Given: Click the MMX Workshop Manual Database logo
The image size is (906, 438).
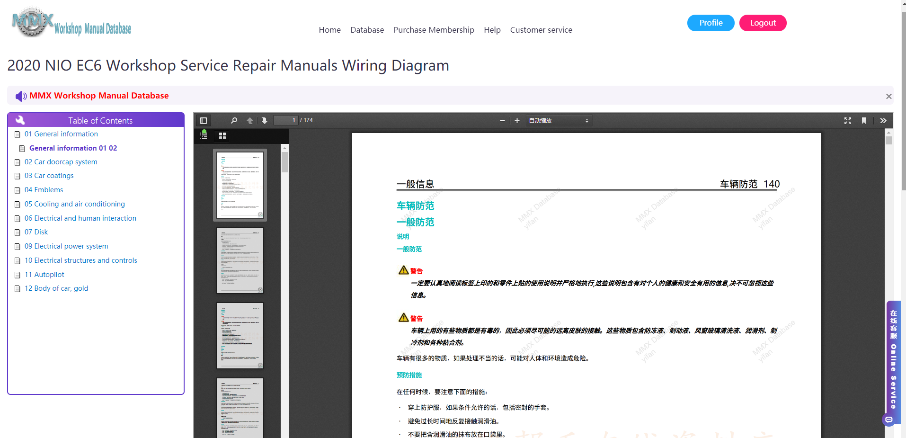Looking at the screenshot, I should click(x=71, y=22).
